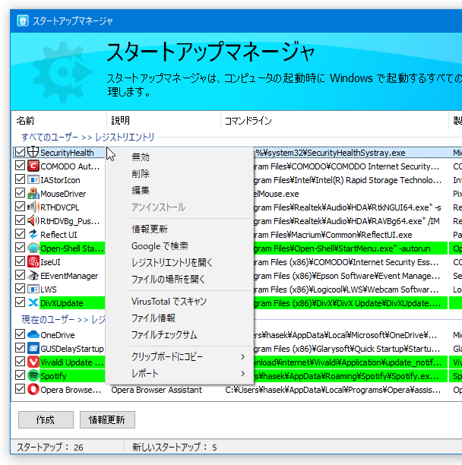Select the OneDrive row name
Image resolution: width=462 pixels, height=465 pixels.
tap(58, 335)
